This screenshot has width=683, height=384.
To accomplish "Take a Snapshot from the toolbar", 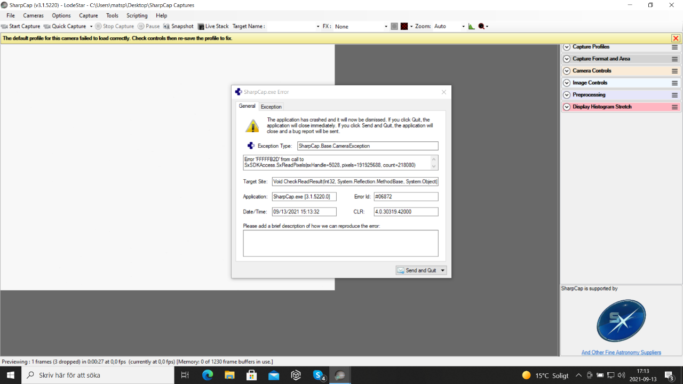I will point(178,26).
